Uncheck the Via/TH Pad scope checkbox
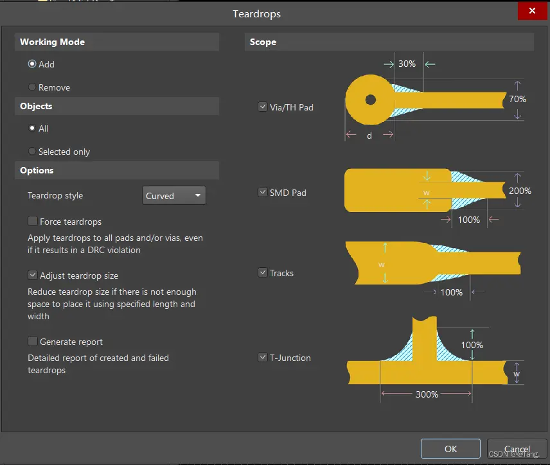The width and height of the screenshot is (550, 465). (263, 107)
